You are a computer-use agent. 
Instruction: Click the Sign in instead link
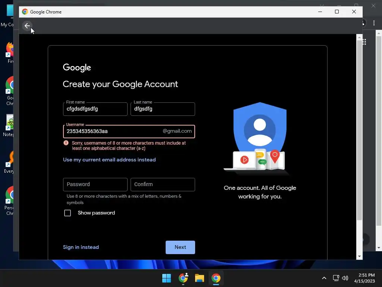click(x=81, y=247)
